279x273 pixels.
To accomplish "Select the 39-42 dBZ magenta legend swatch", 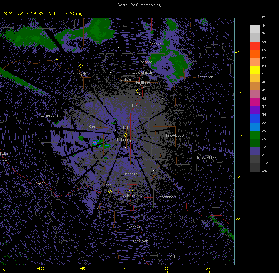I will [254, 102].
